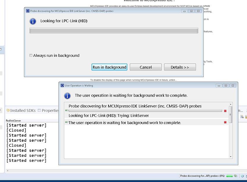
Task: Click the last '[Started server]' console line
Action: pos(26,161)
